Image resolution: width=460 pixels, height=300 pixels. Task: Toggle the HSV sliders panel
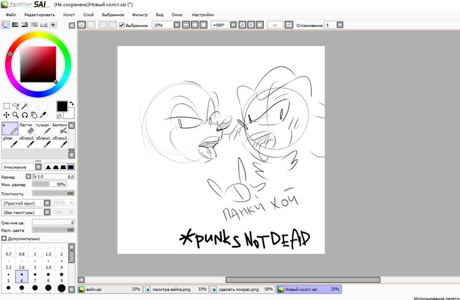point(24,24)
